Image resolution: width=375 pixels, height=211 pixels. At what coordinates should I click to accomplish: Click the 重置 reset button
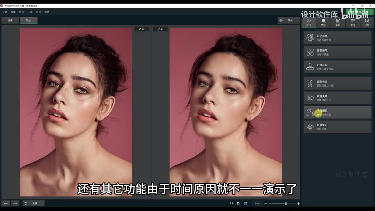click(33, 203)
